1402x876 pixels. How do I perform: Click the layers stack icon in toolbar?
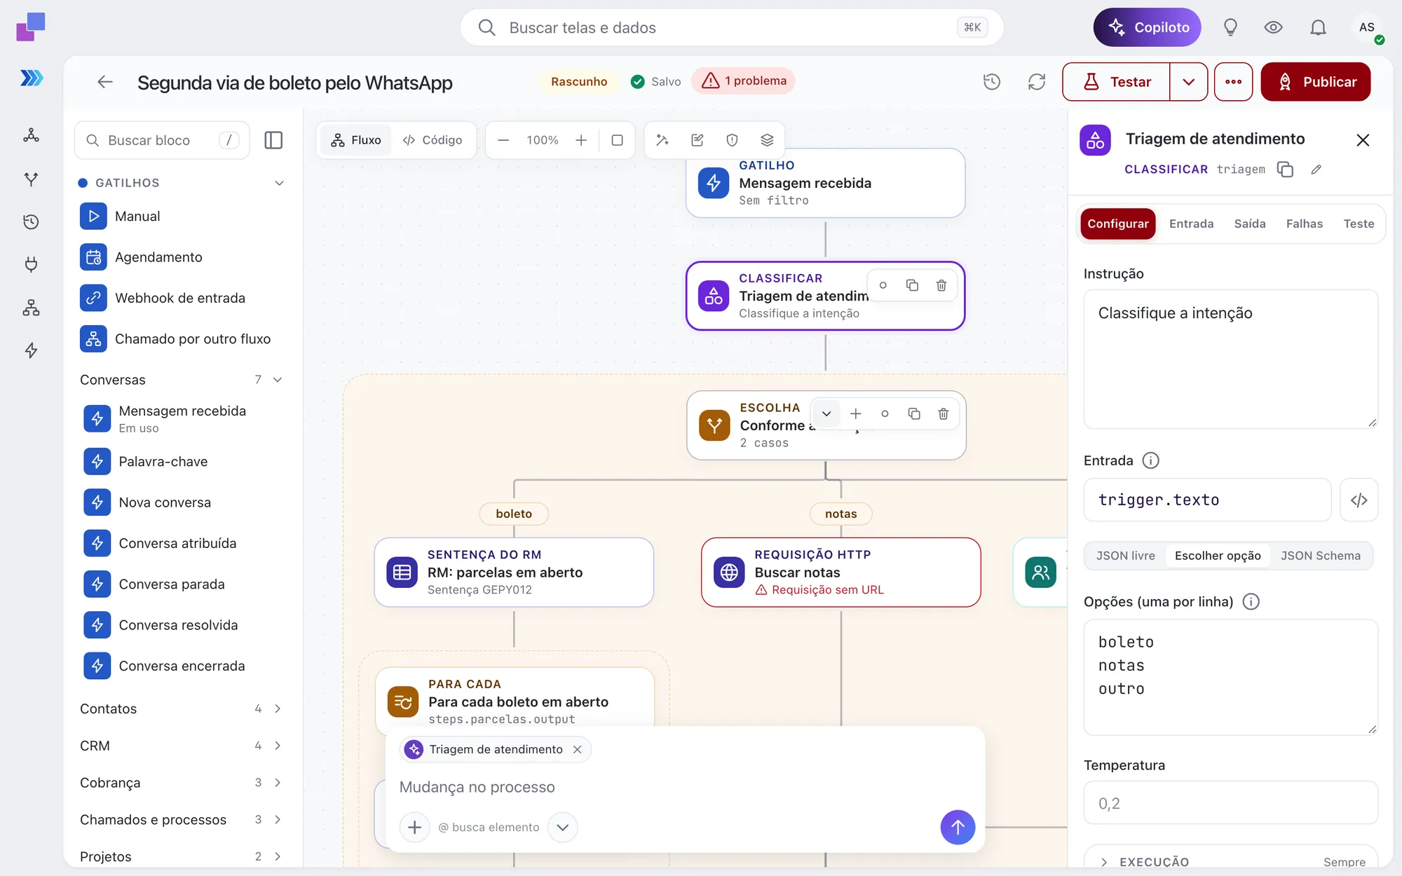point(767,140)
